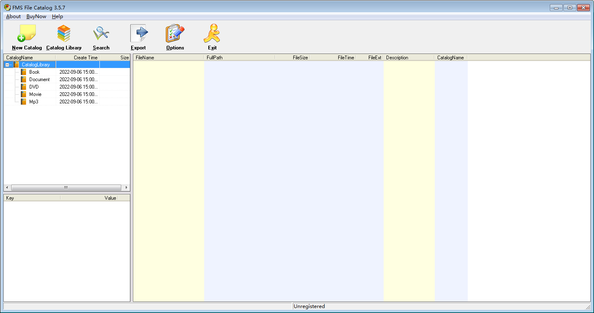Click the Export arrow icon
The height and width of the screenshot is (313, 594).
[139, 33]
